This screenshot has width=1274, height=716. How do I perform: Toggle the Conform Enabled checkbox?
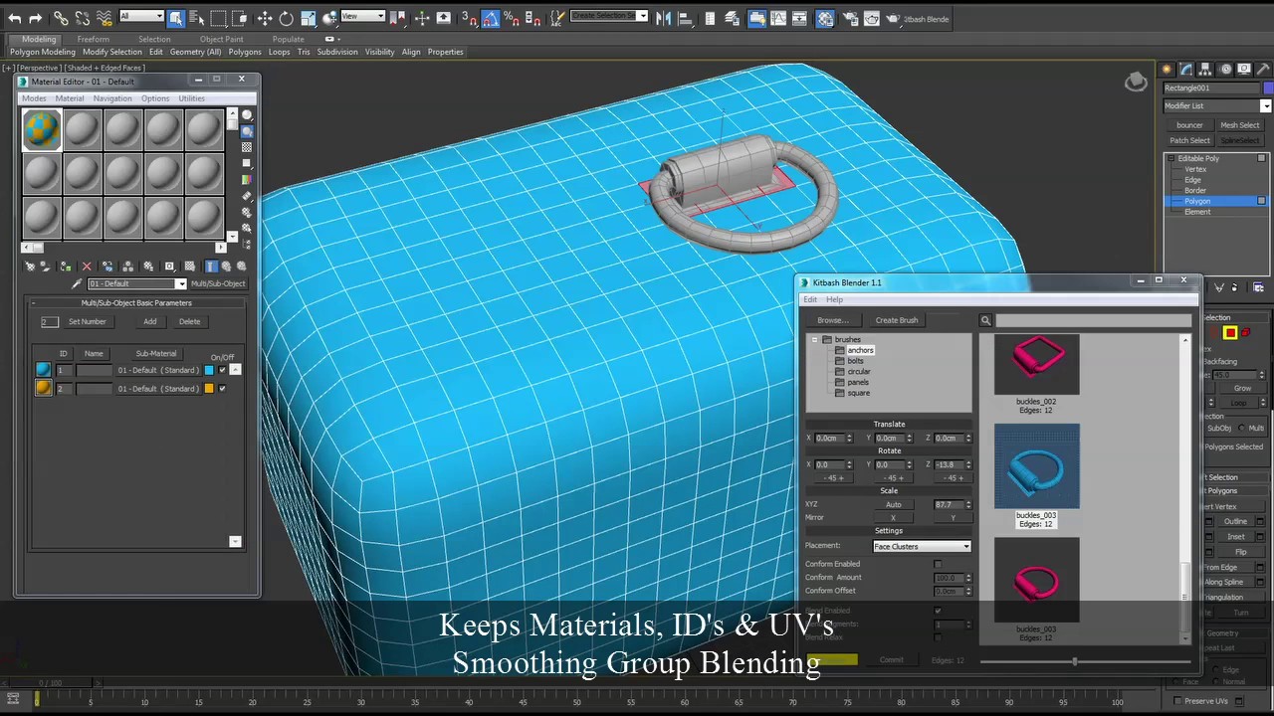[x=938, y=564]
